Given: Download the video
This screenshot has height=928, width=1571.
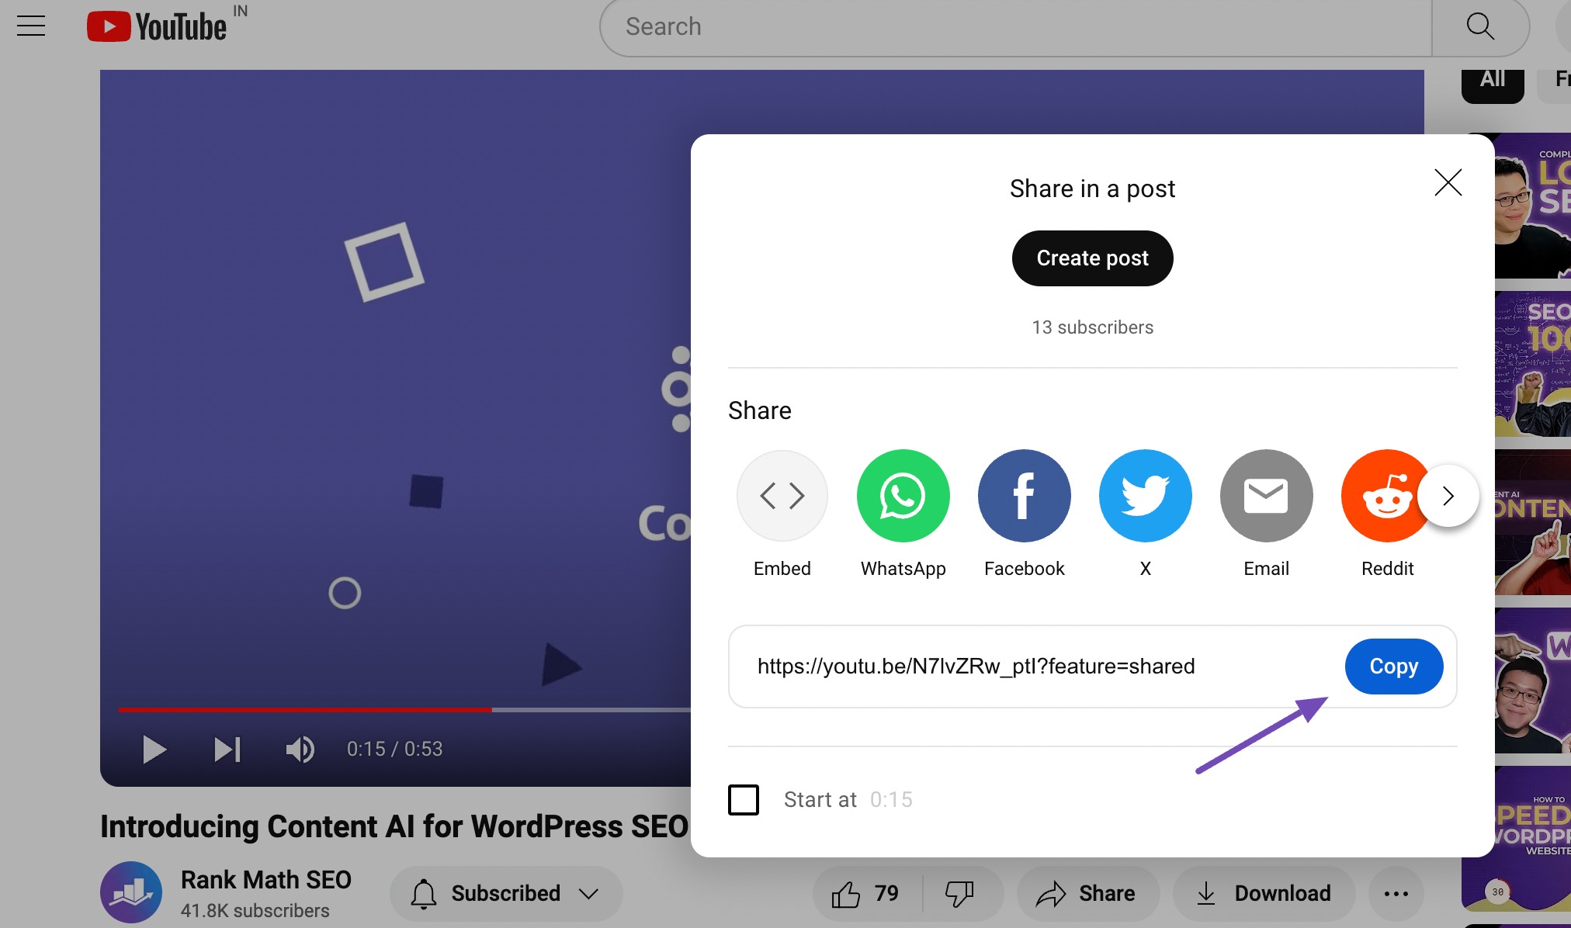Looking at the screenshot, I should [1264, 894].
